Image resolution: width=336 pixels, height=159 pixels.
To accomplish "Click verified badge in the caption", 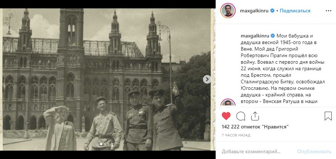I will (273, 36).
